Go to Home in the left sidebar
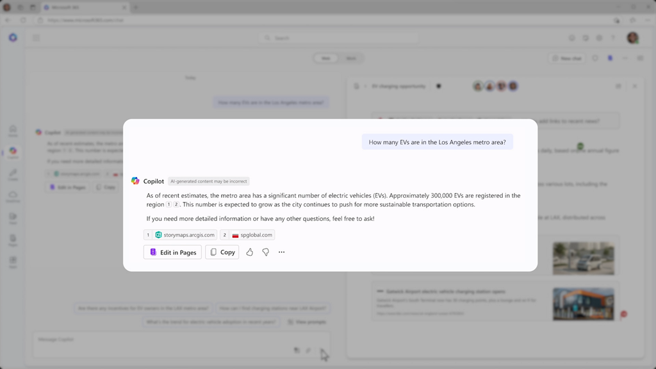The image size is (656, 369). [13, 131]
